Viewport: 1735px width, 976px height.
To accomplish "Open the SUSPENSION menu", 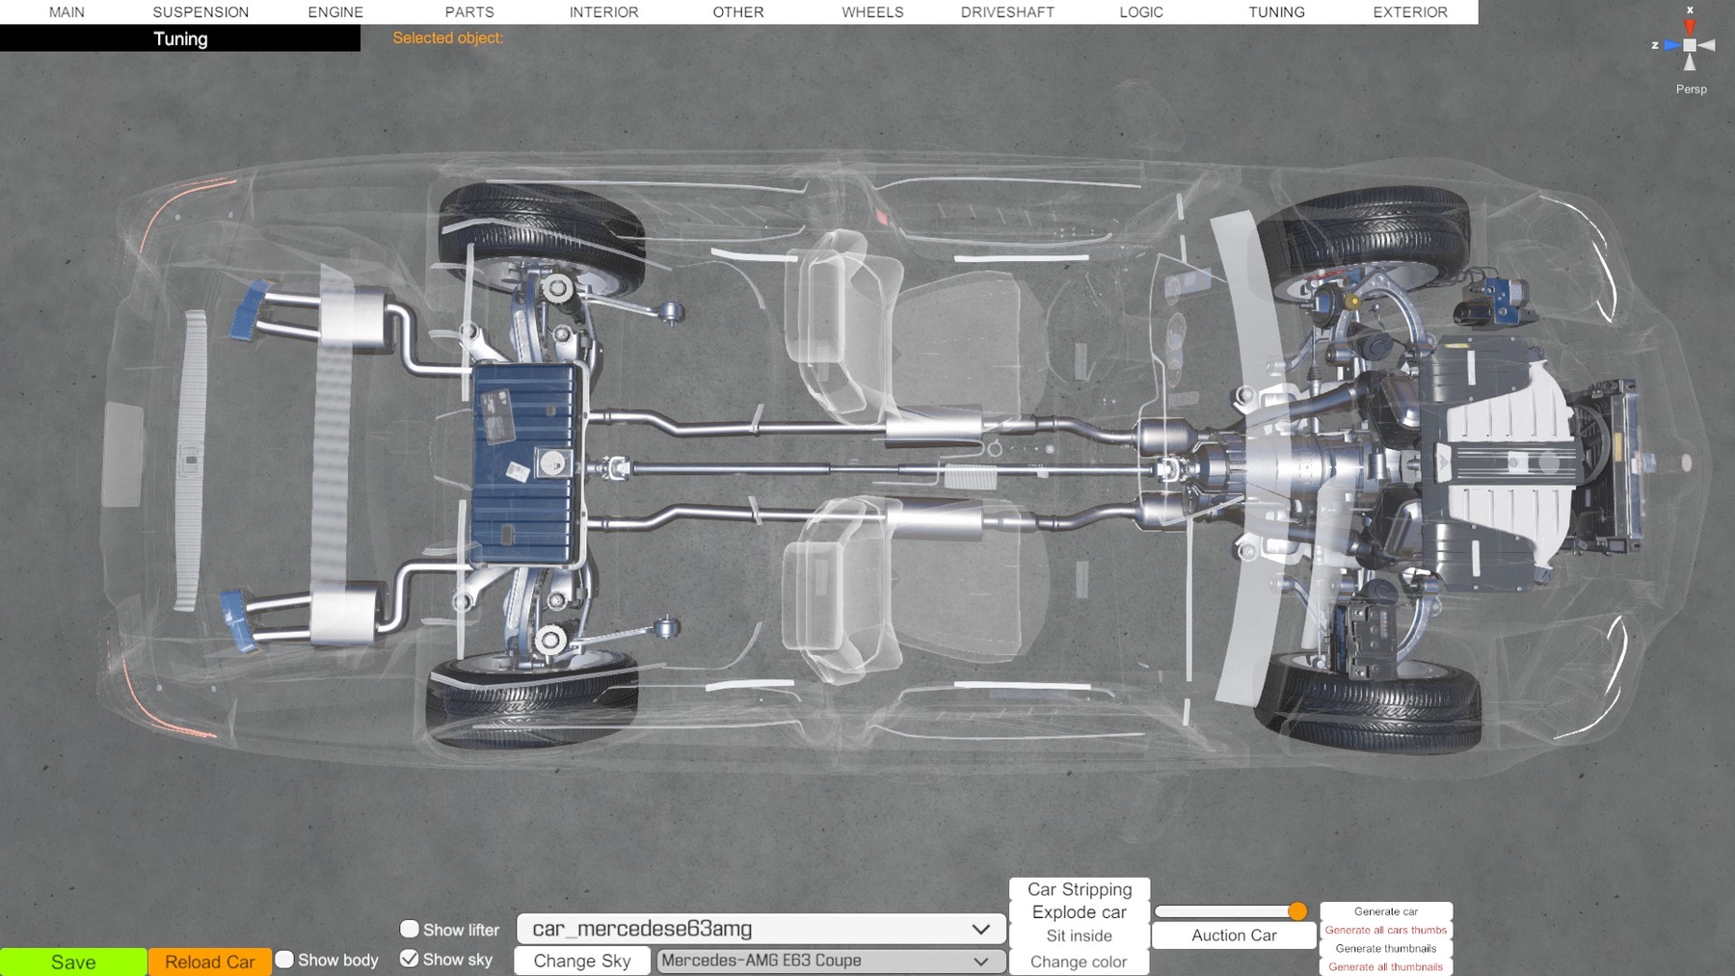I will 200,12.
